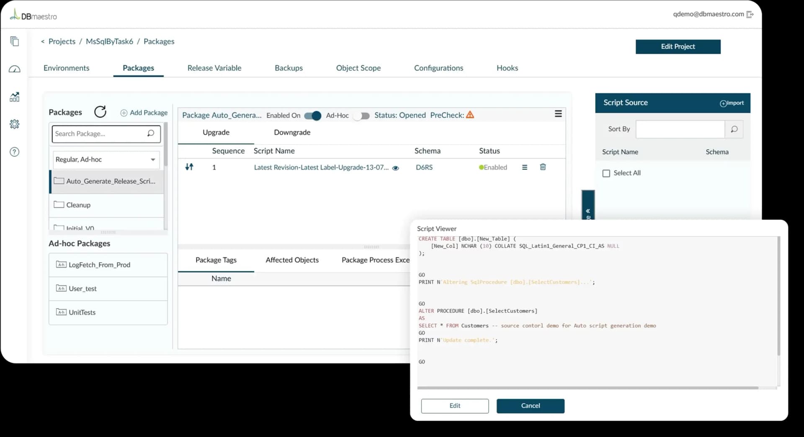The height and width of the screenshot is (437, 804).
Task: Open the dashboard gauge panel in sidebar
Action: [x=15, y=69]
